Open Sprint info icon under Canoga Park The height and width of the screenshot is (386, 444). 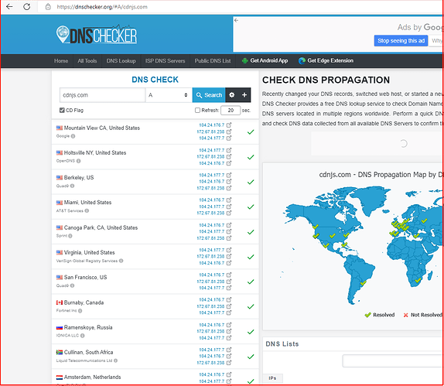coord(70,236)
